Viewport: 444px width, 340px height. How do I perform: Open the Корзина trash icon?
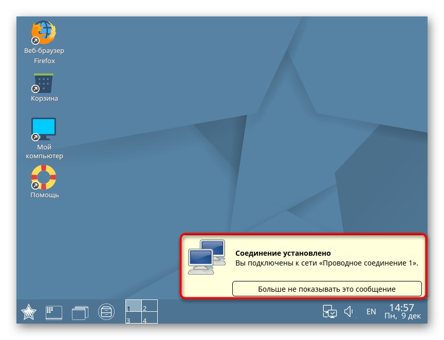click(x=44, y=83)
